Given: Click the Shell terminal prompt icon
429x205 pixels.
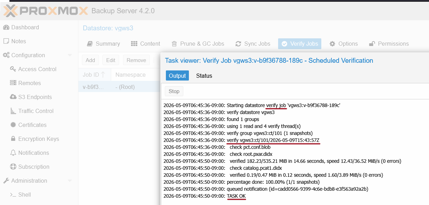Looking at the screenshot, I should point(13,195).
